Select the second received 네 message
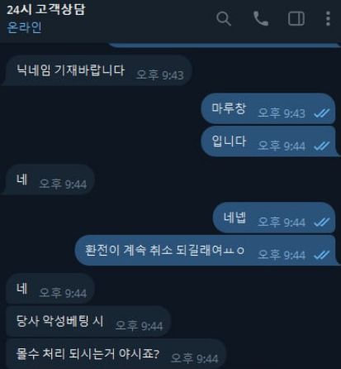 pyautogui.click(x=50, y=289)
